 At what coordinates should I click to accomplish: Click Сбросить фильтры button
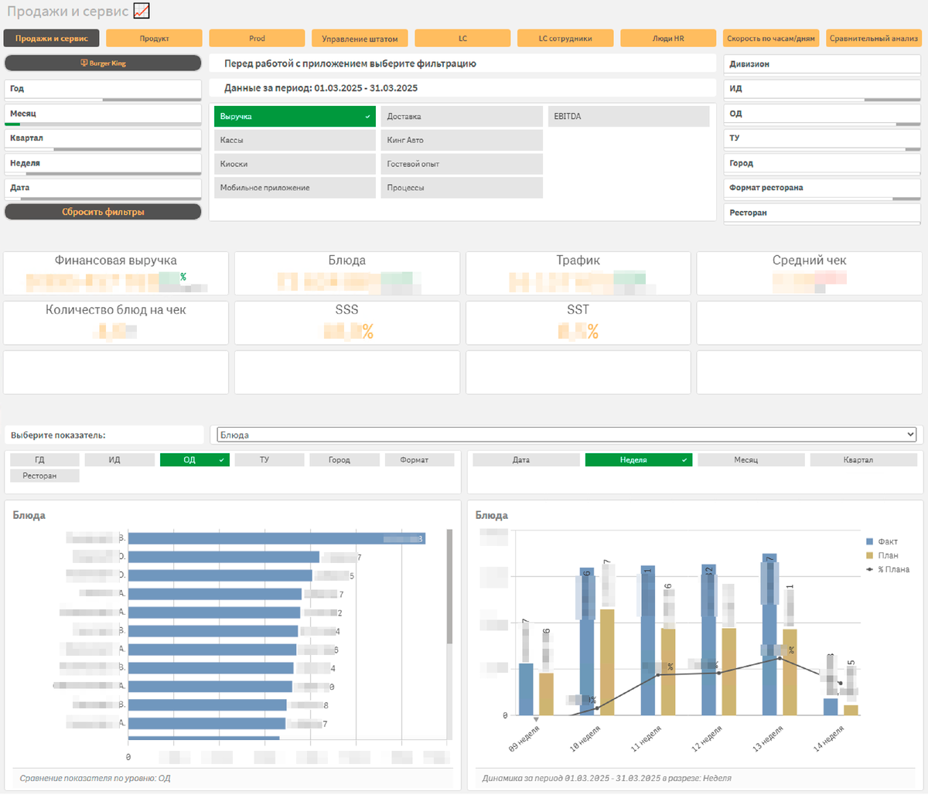click(103, 211)
